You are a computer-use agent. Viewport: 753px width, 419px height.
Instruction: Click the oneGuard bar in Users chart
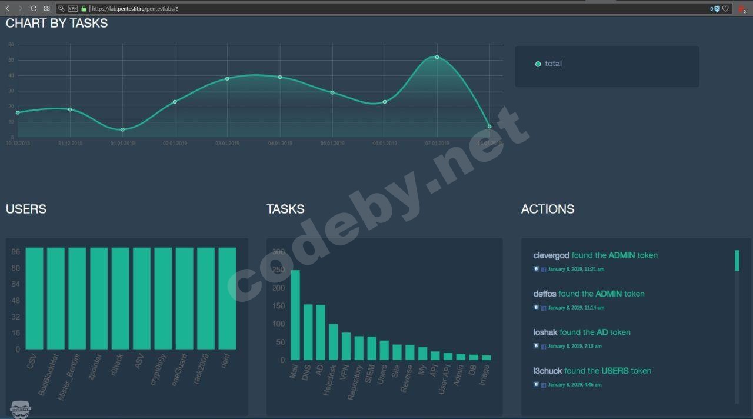[x=185, y=298]
